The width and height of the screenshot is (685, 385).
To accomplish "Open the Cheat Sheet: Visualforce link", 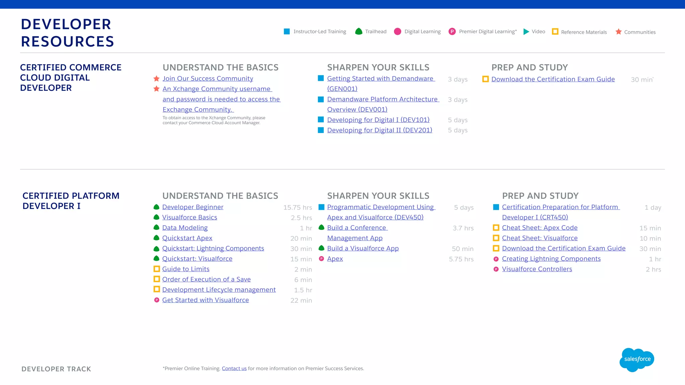I will click(540, 238).
